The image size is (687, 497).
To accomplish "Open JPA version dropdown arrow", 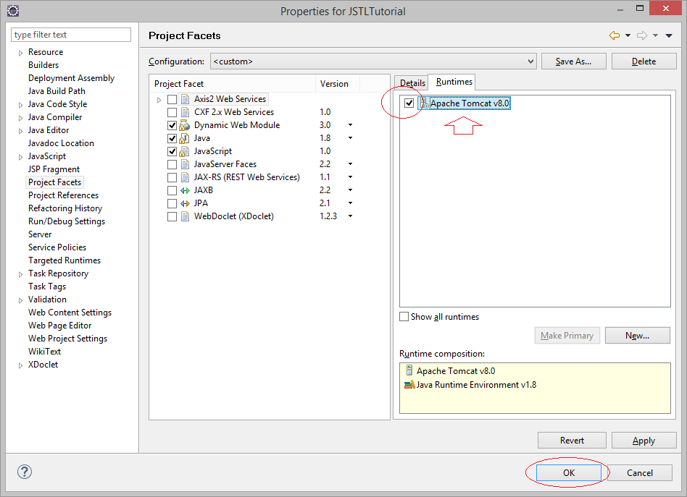I will tap(350, 203).
